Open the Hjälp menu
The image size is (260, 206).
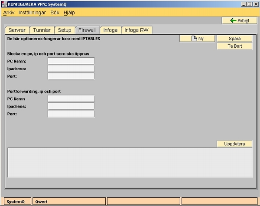click(69, 13)
